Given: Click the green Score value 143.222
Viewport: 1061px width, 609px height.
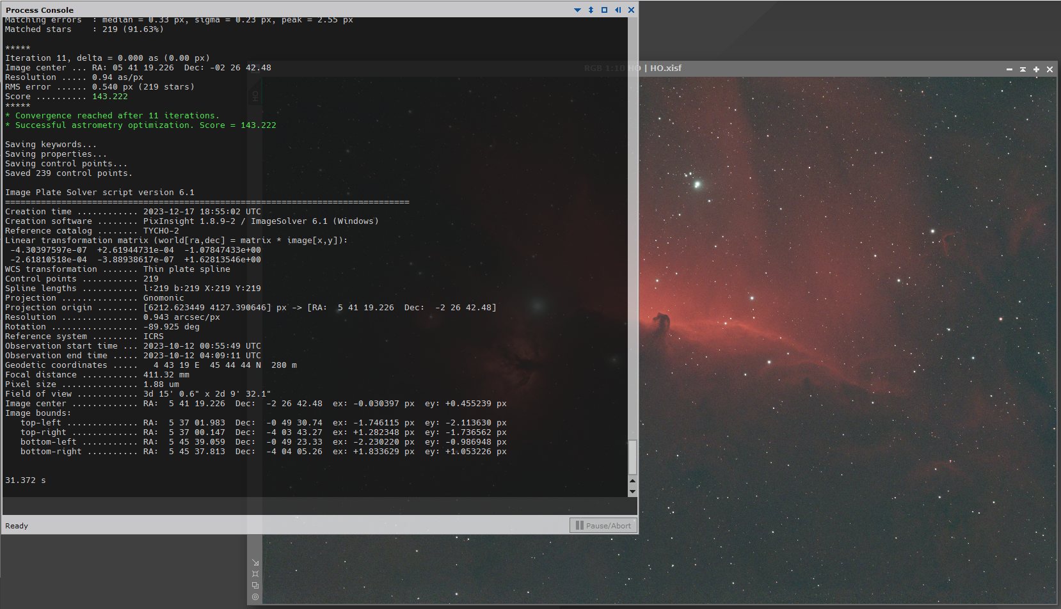Looking at the screenshot, I should (110, 97).
